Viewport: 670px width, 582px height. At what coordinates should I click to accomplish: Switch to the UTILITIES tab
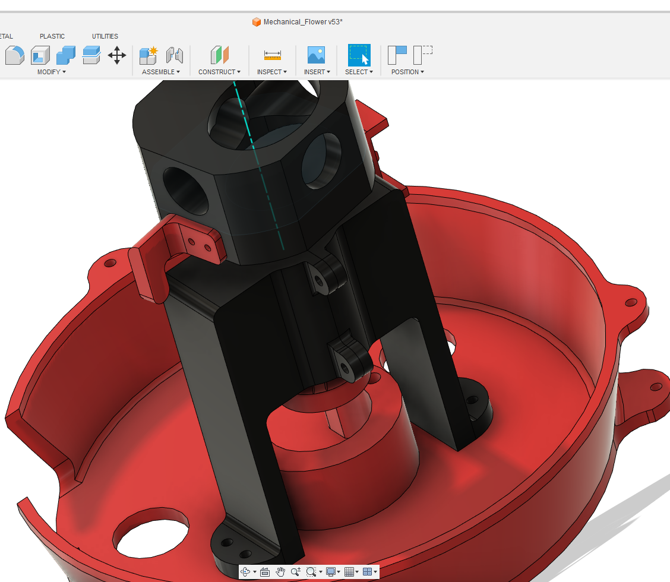pos(105,36)
